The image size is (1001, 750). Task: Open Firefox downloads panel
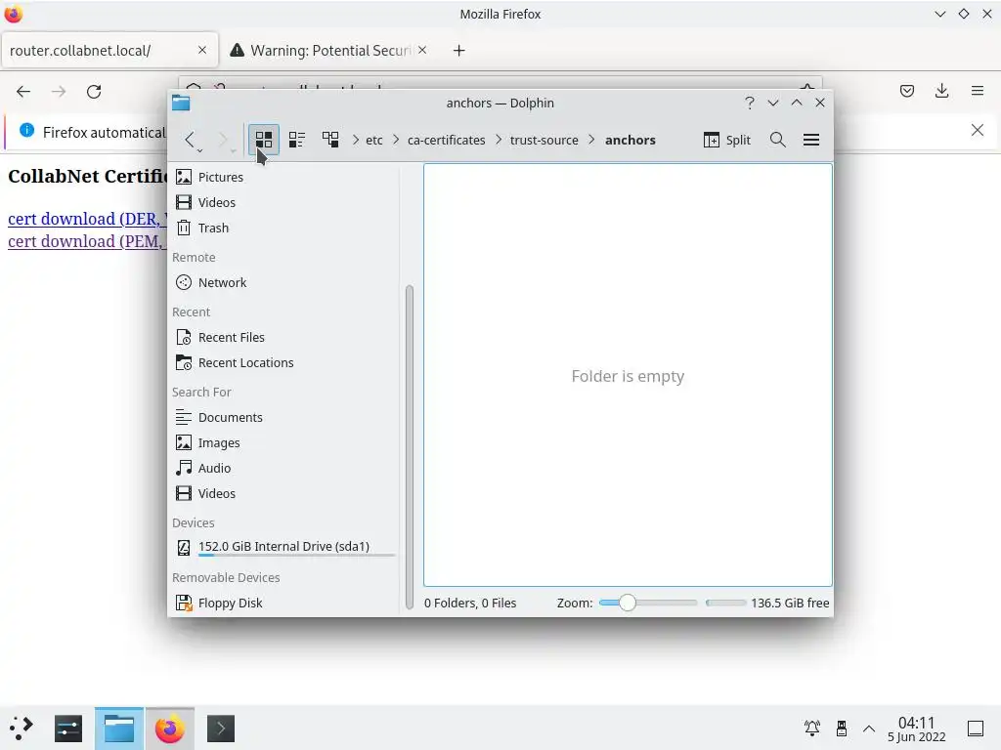click(941, 91)
